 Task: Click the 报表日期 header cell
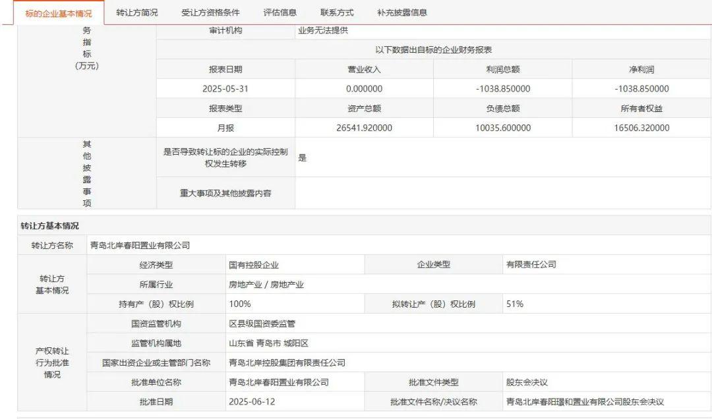pos(225,69)
